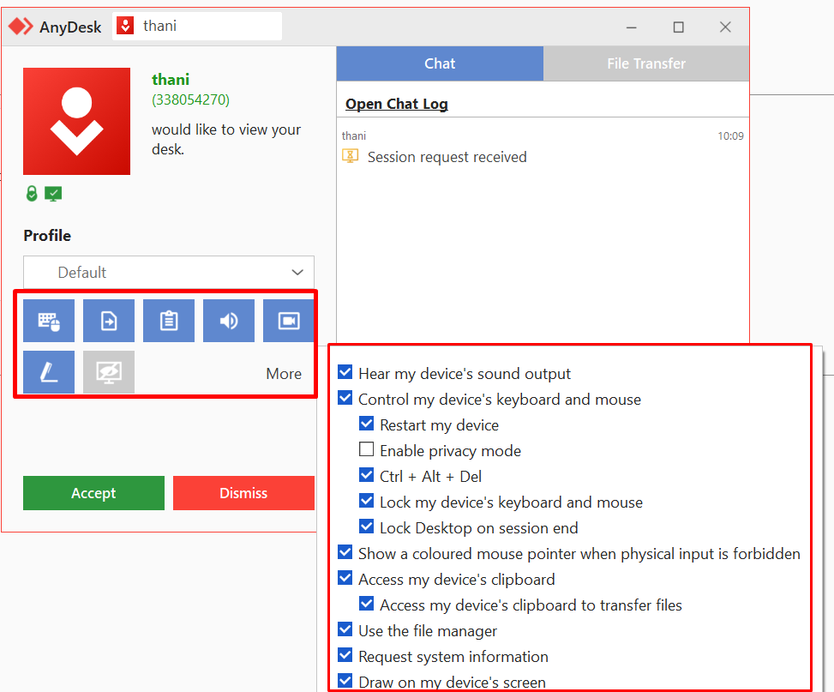
Task: Expand More permissions list
Action: 284,374
